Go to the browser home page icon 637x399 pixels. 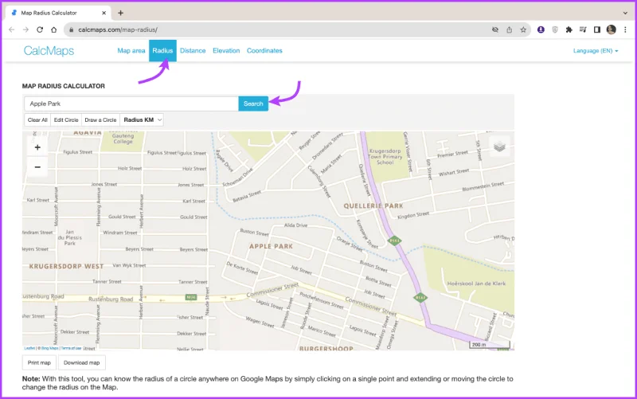point(53,29)
